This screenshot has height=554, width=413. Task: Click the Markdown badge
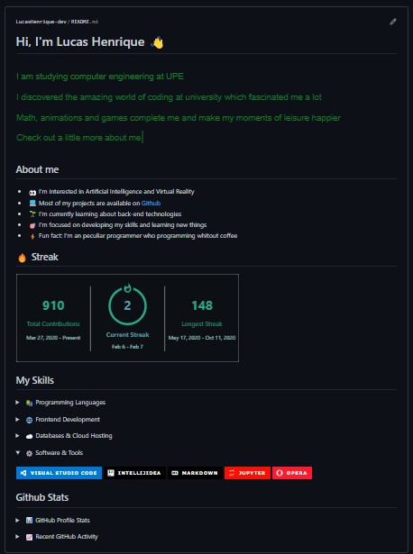195,473
